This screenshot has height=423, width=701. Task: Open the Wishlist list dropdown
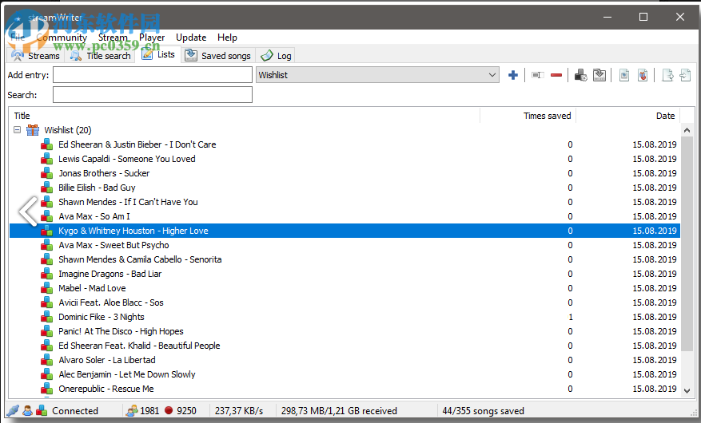[x=492, y=75]
